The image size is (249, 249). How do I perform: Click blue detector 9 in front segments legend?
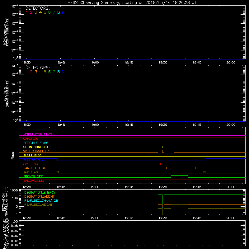[x=63, y=12]
